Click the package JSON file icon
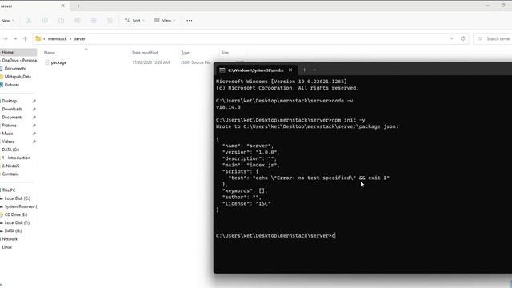The image size is (512, 288). pos(47,62)
